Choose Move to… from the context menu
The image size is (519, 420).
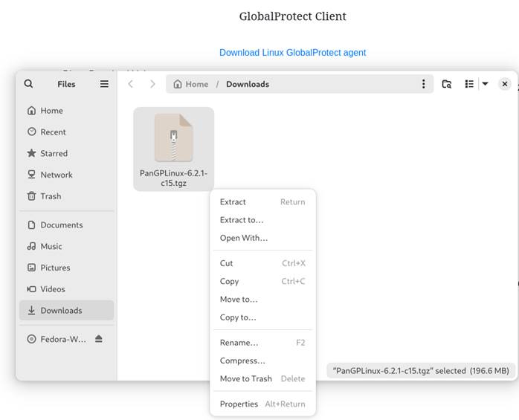(262, 300)
